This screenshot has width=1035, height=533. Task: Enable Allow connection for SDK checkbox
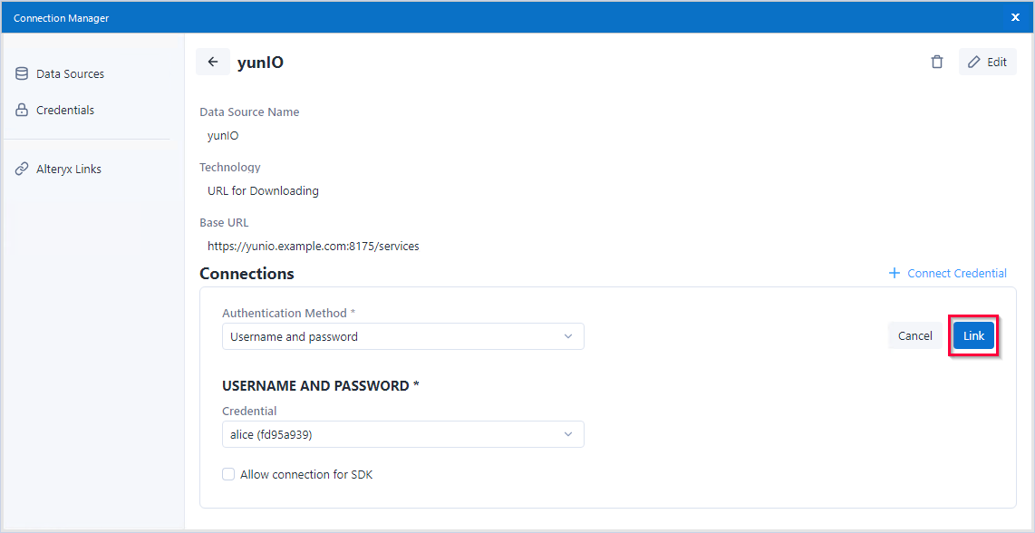coord(228,474)
